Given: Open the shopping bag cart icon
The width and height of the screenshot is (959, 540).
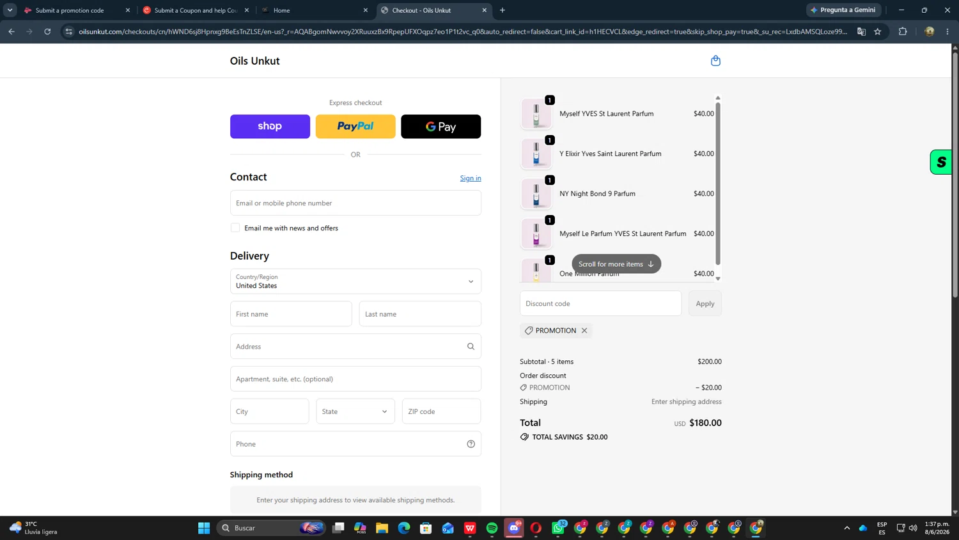Looking at the screenshot, I should click(x=715, y=61).
